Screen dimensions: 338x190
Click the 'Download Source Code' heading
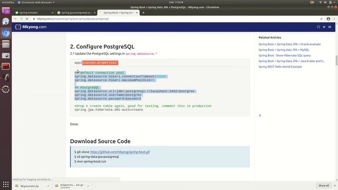(100, 141)
